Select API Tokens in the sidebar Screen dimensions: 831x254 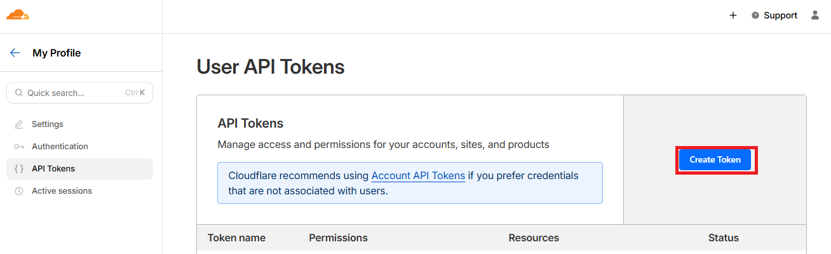click(x=79, y=169)
